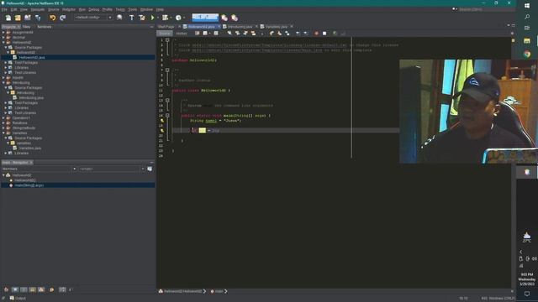Switch to the Services panel tab
The width and height of the screenshot is (538, 302).
click(x=44, y=26)
